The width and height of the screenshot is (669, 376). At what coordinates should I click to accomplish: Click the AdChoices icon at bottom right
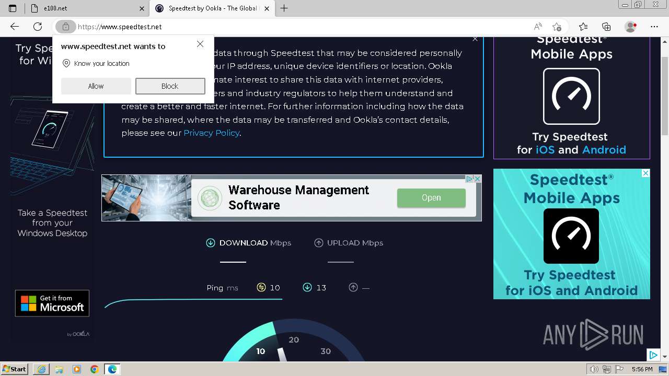click(653, 355)
